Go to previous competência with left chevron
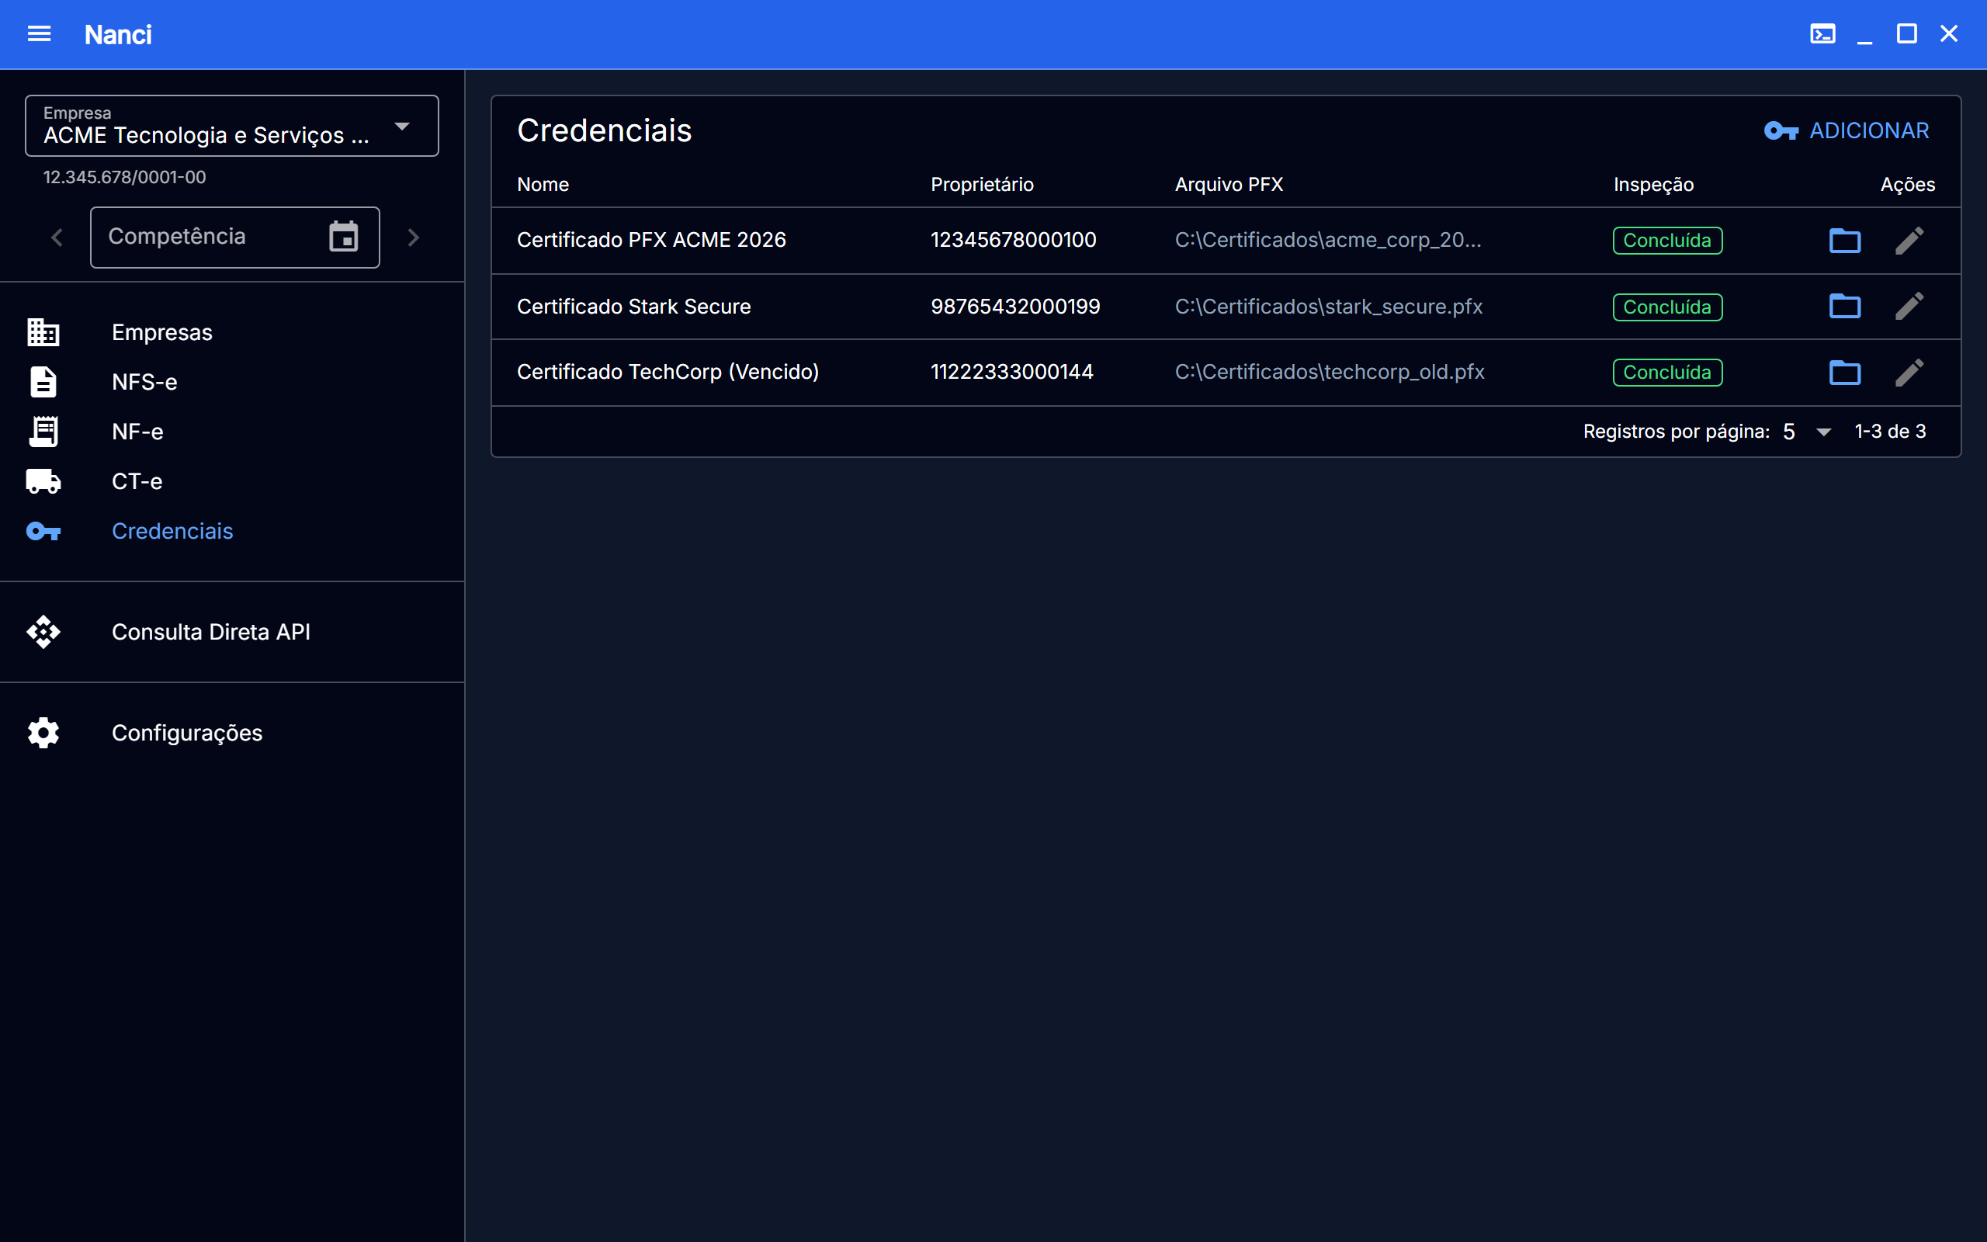 point(57,238)
